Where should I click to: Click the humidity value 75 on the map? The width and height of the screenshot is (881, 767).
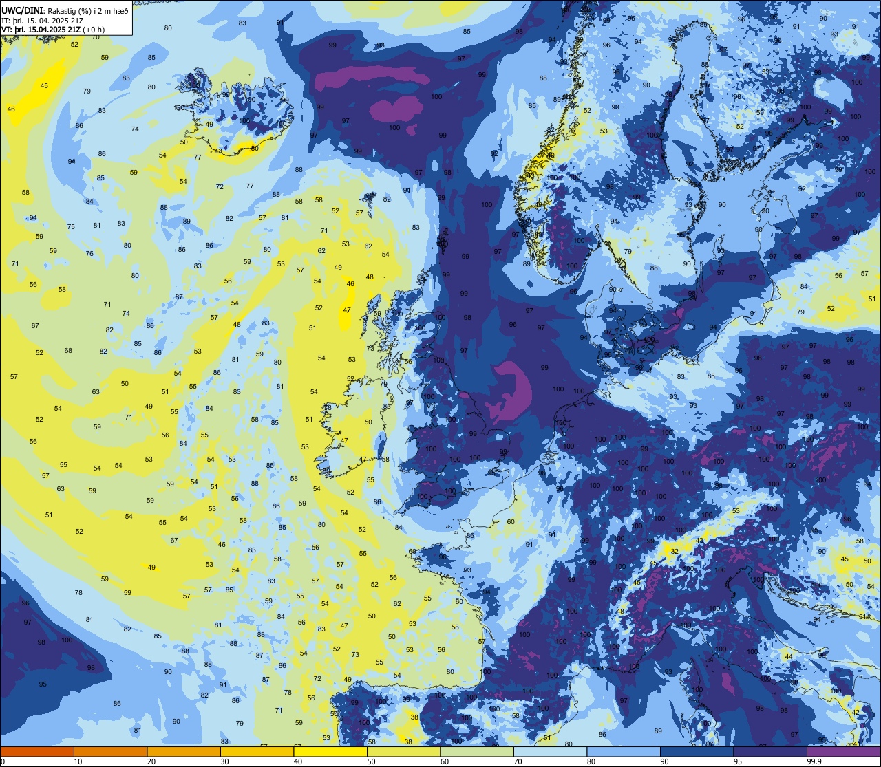(71, 227)
